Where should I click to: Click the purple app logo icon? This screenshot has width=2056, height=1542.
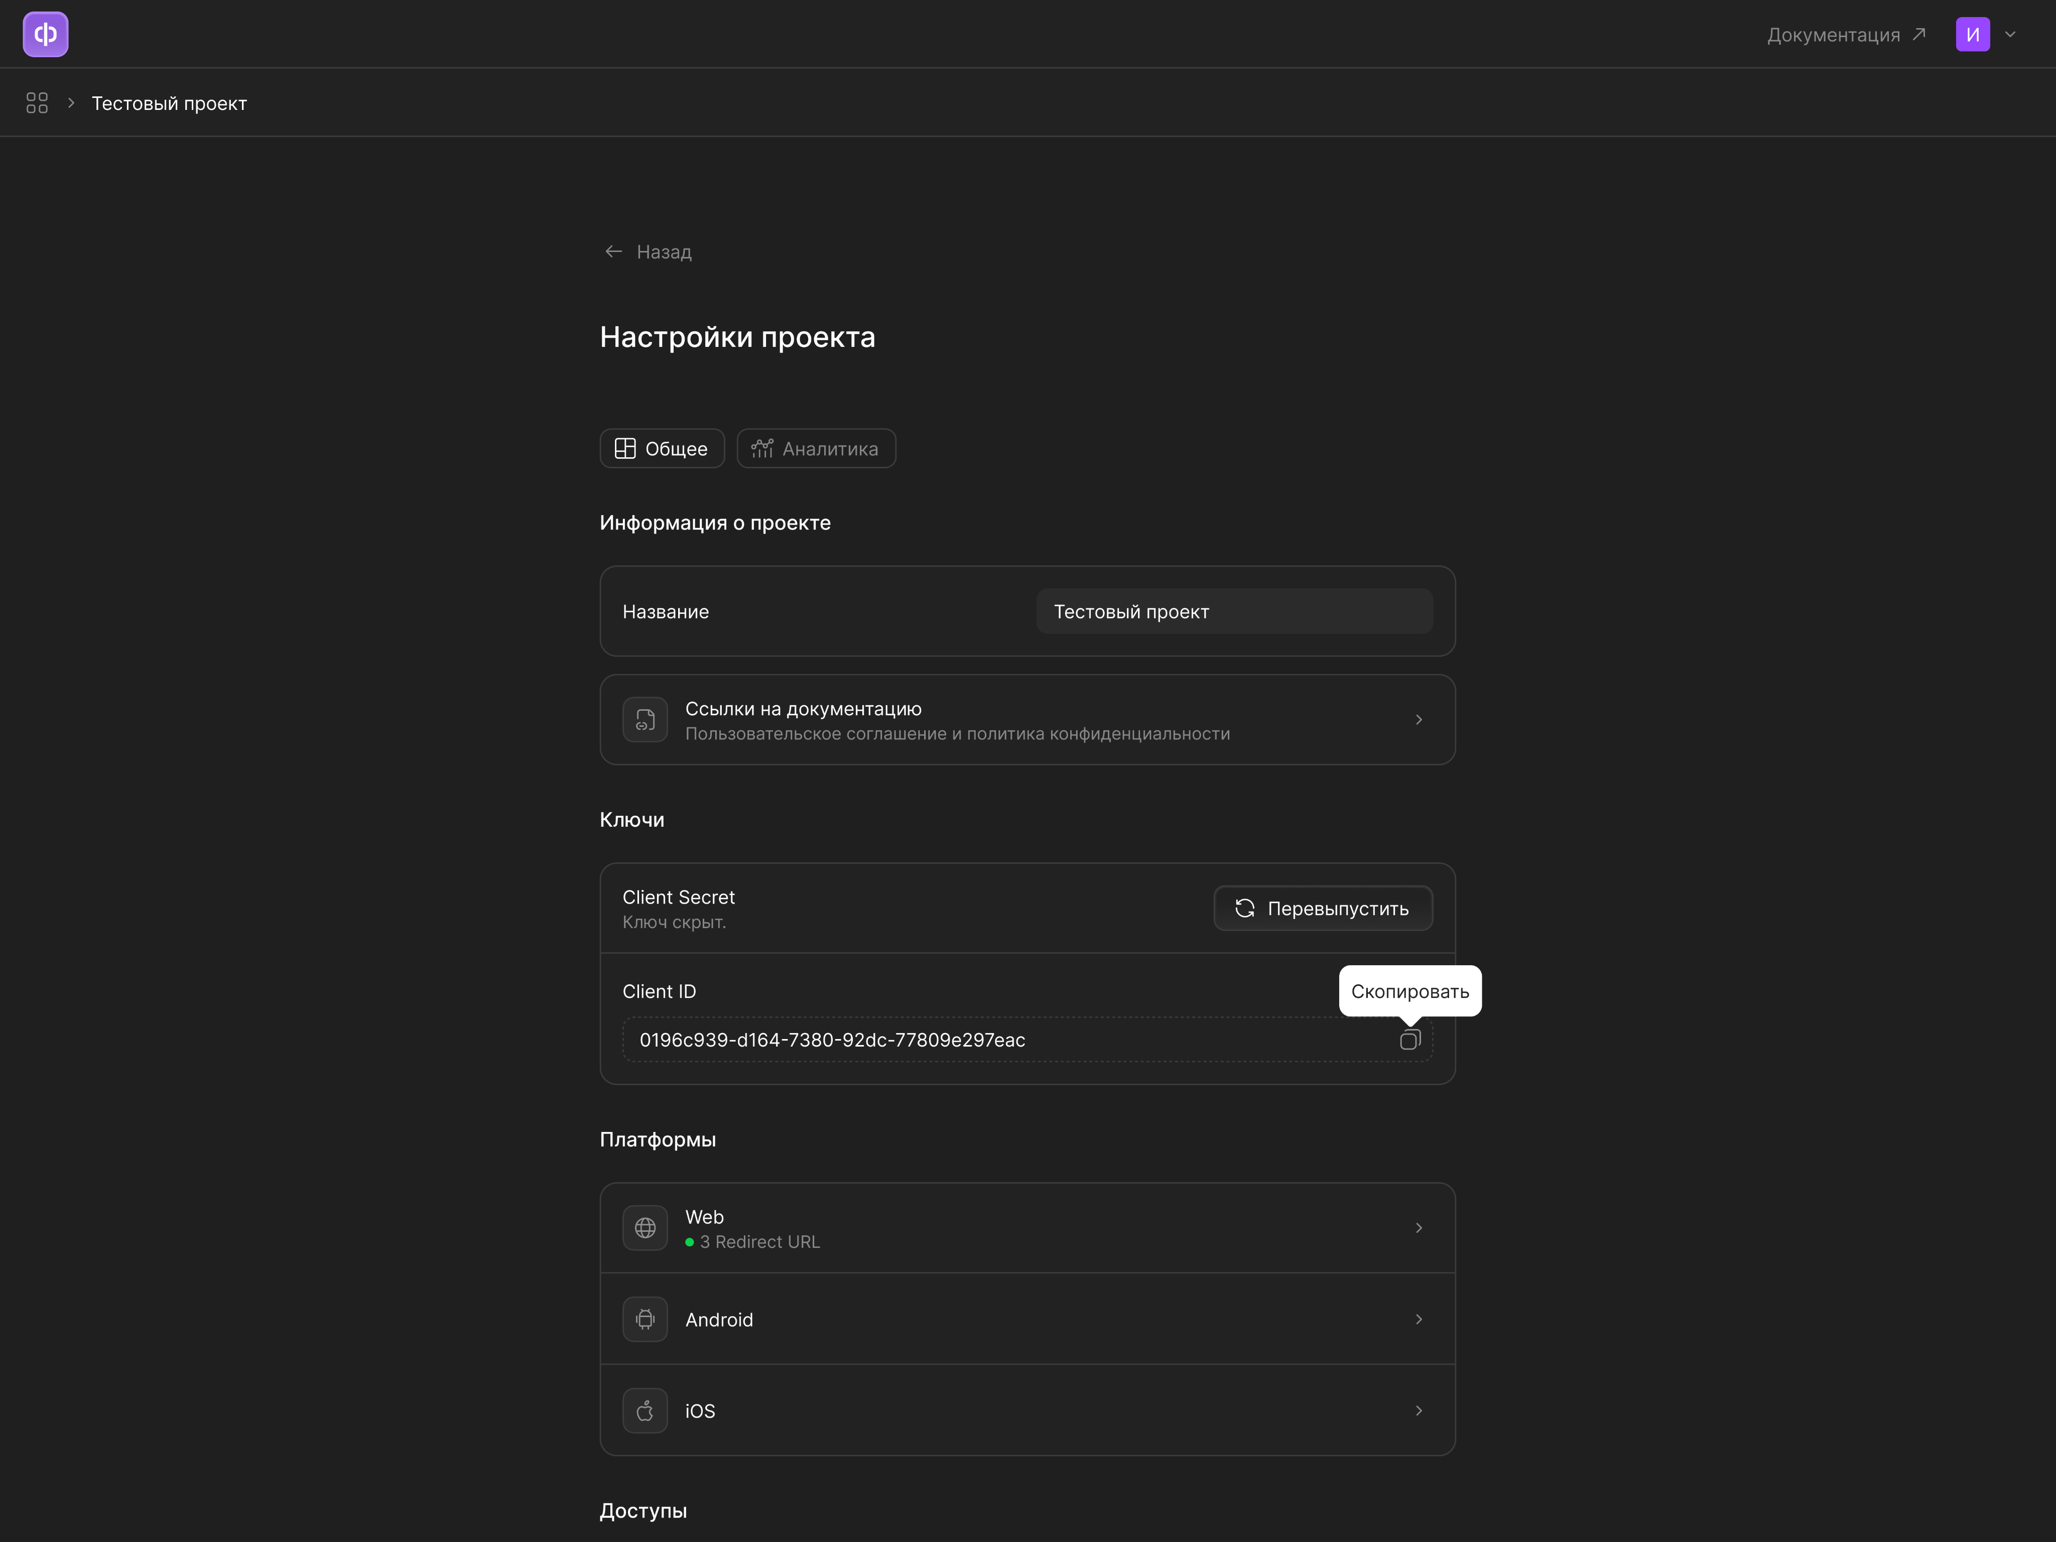point(46,35)
